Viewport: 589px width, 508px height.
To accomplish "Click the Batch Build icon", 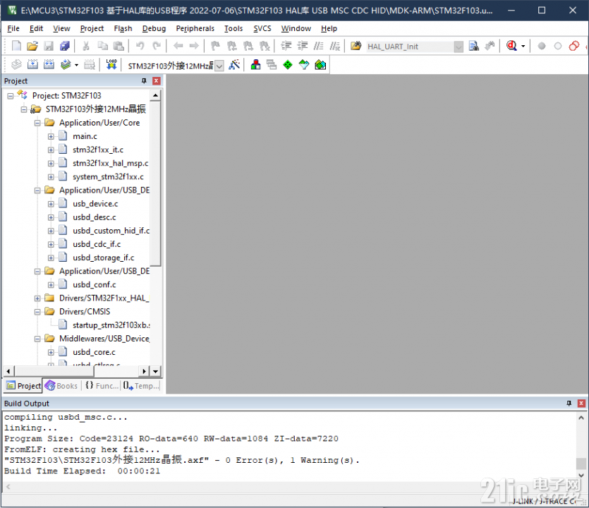I will [66, 65].
